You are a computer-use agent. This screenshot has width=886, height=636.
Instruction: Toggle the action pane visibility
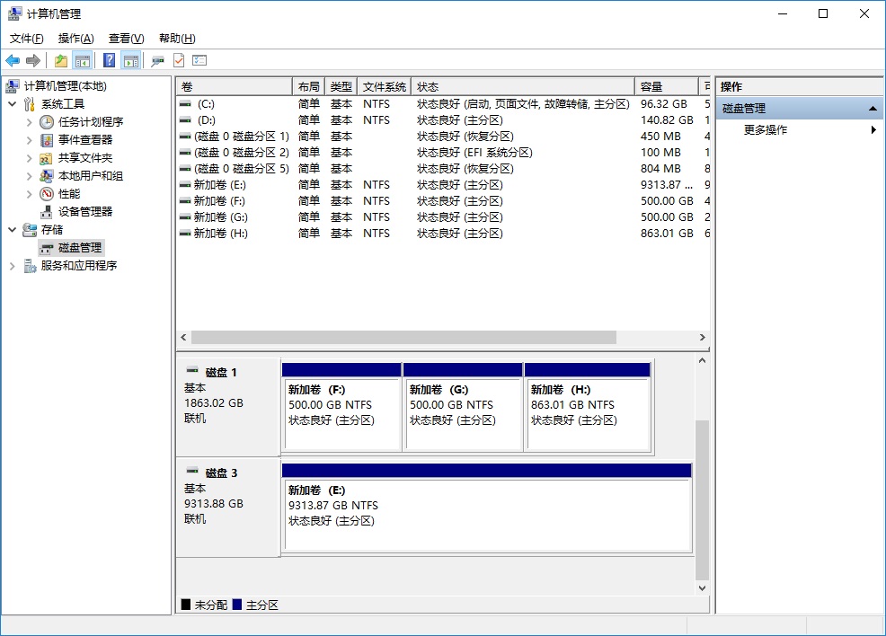click(x=129, y=60)
